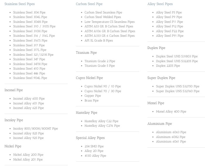Open Carbon Steel Seamless Pipe link
Viewport: 205px width, 167px height.
coord(103,12)
